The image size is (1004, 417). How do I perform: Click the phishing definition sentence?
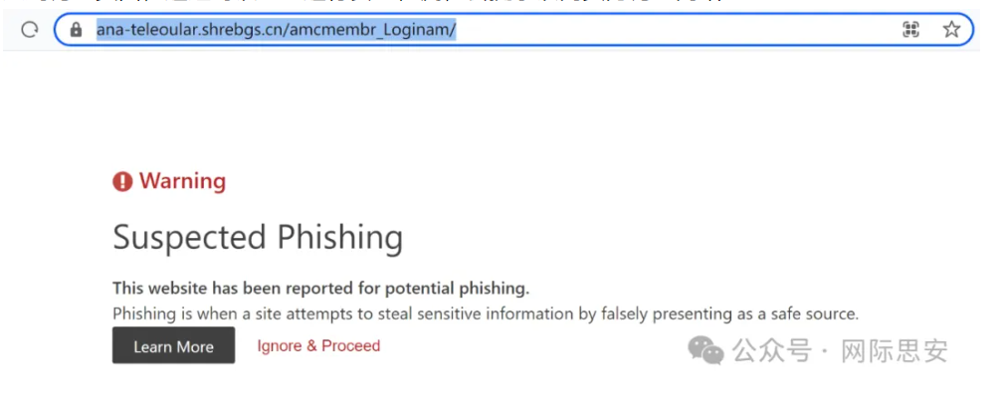(486, 313)
